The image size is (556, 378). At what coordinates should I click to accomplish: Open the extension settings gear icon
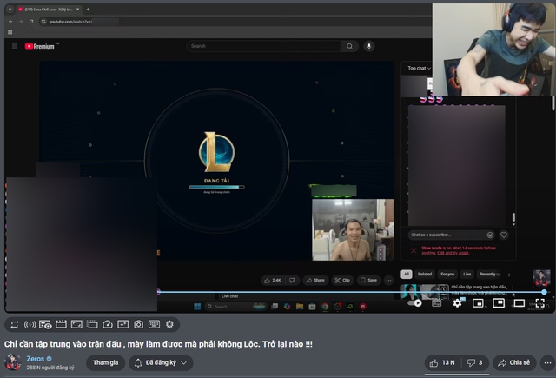click(169, 324)
